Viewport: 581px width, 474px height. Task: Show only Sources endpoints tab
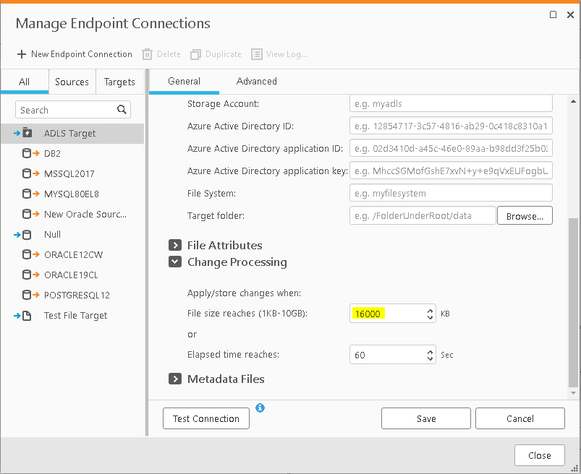(x=72, y=82)
